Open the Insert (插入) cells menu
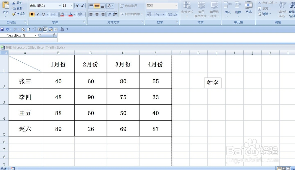Image resolution: width=295 pixels, height=170 pixels. pos(228,9)
